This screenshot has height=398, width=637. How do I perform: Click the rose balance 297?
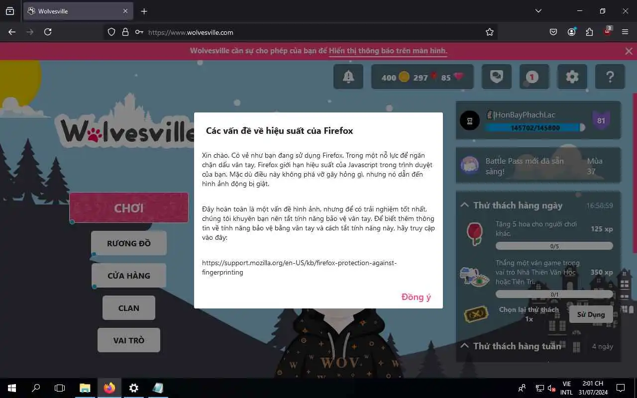click(425, 77)
